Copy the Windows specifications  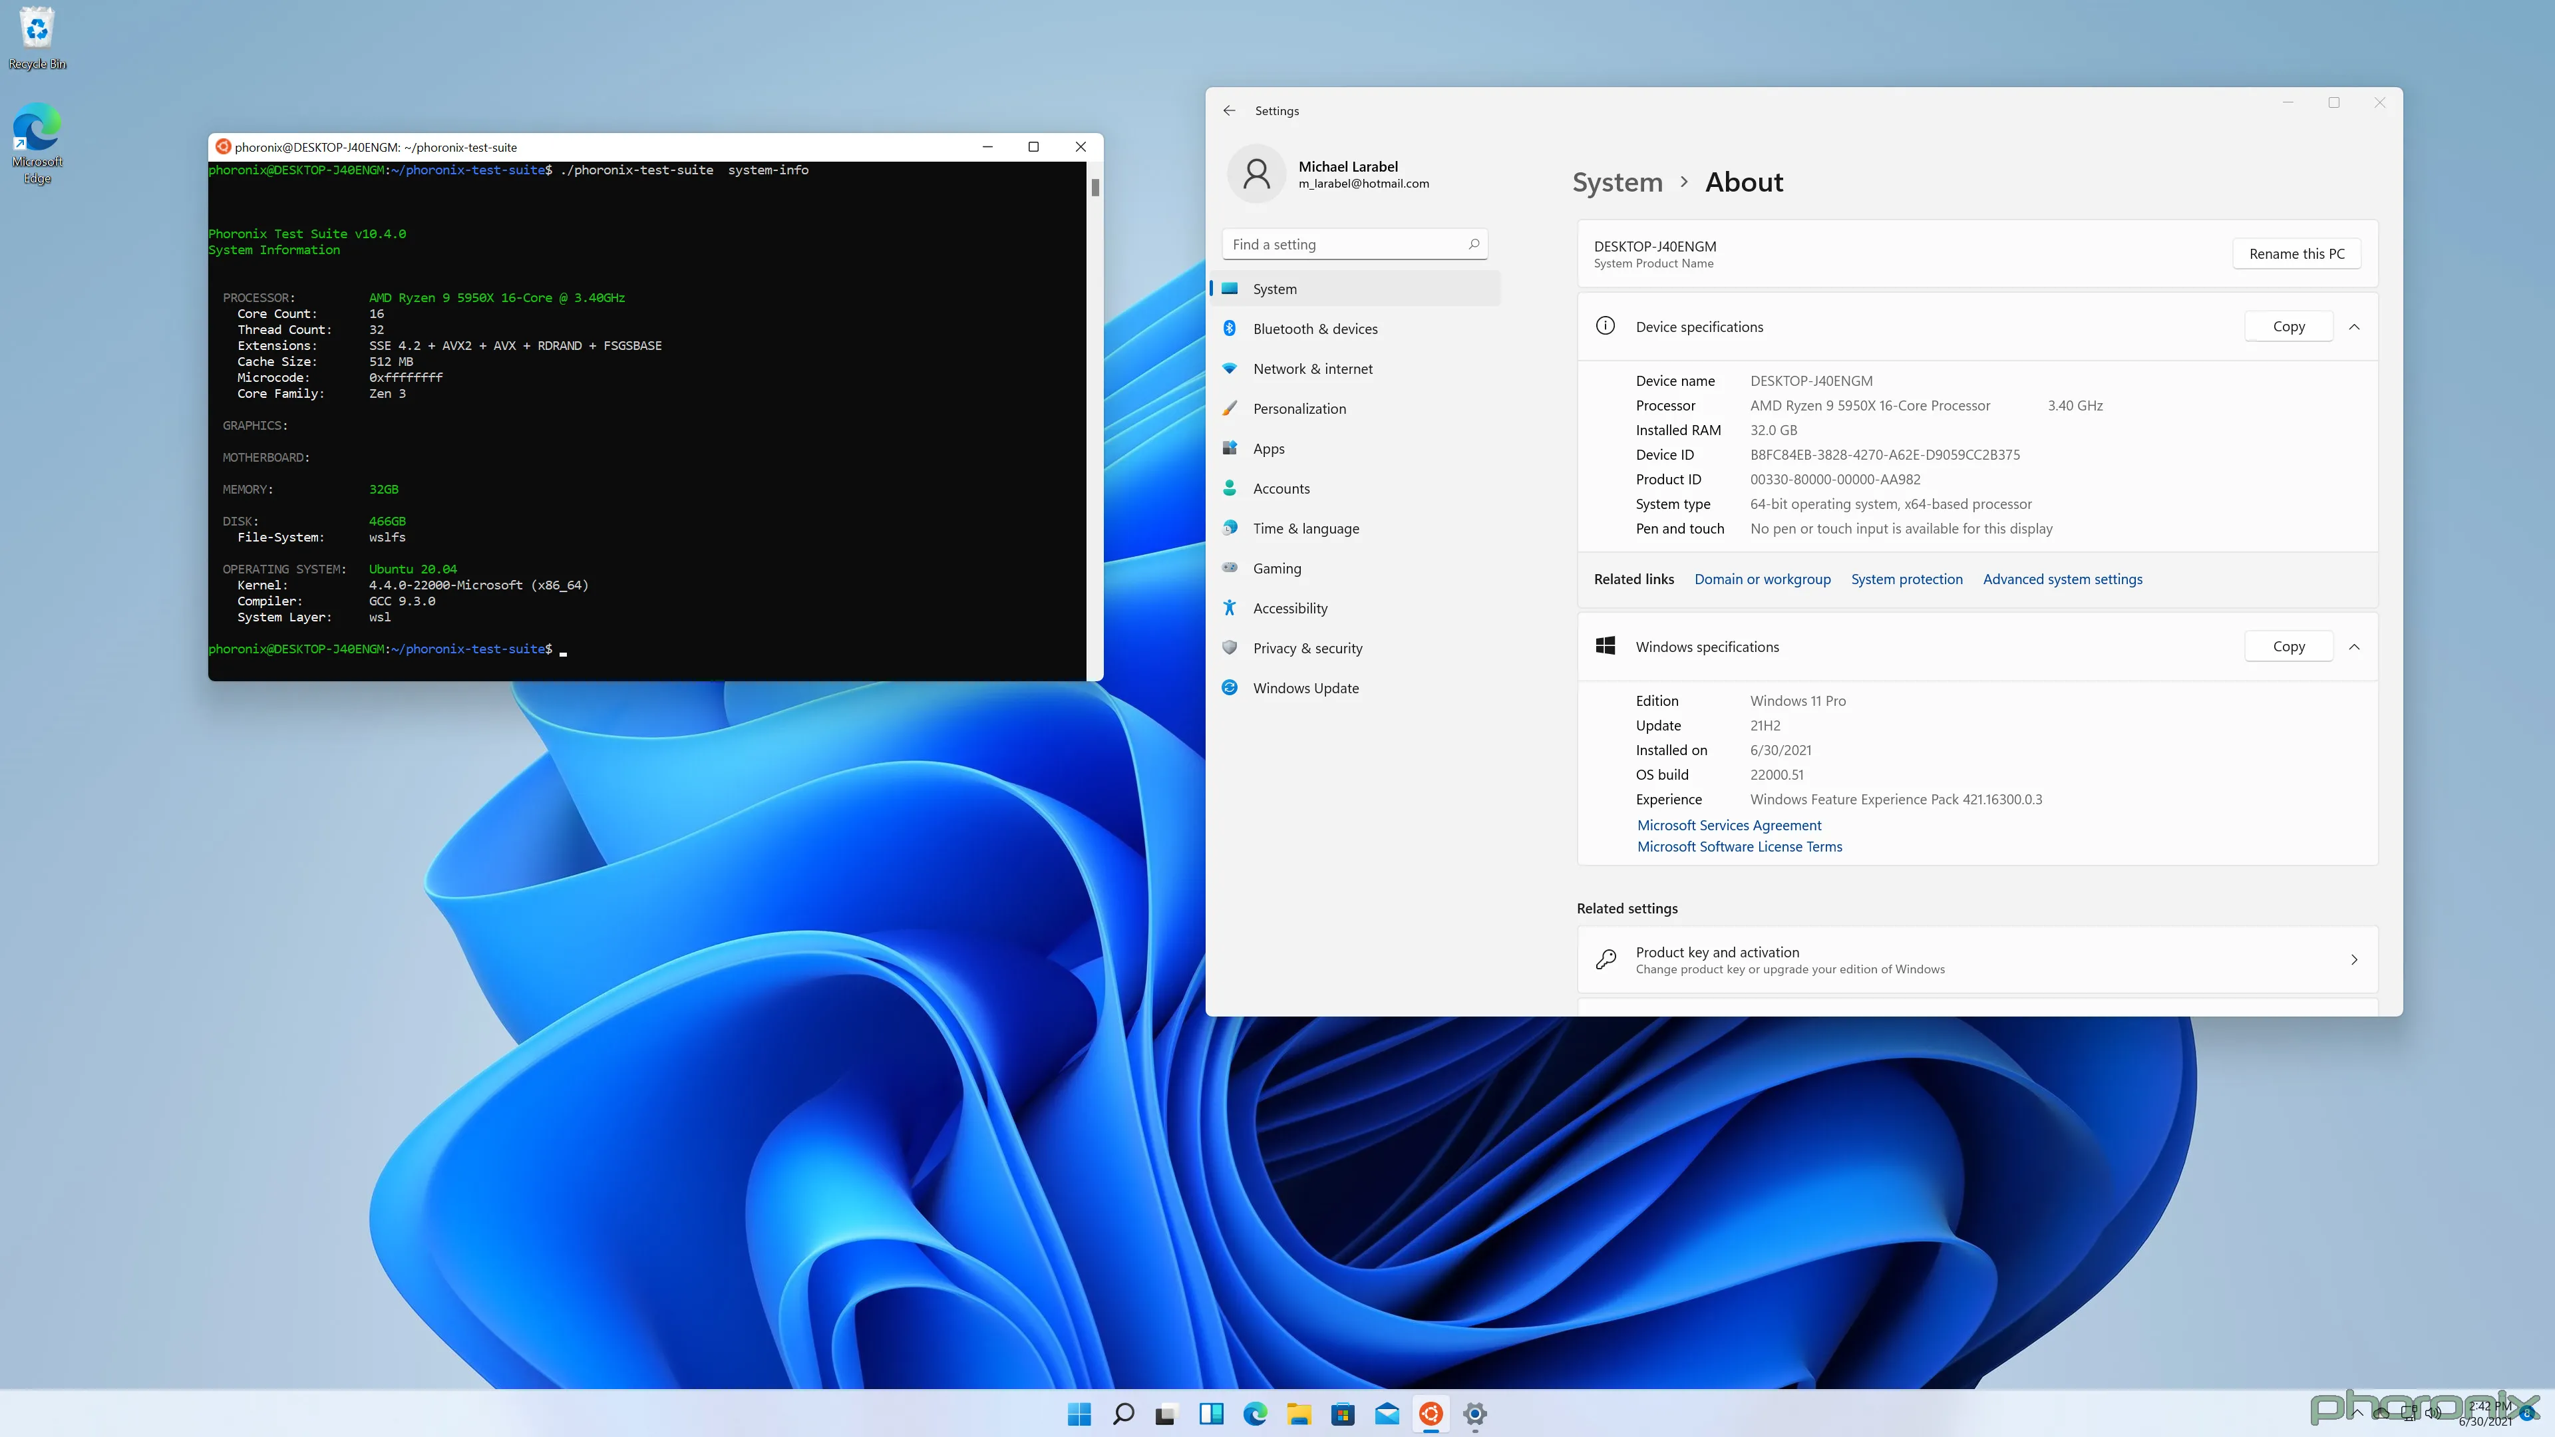coord(2288,647)
